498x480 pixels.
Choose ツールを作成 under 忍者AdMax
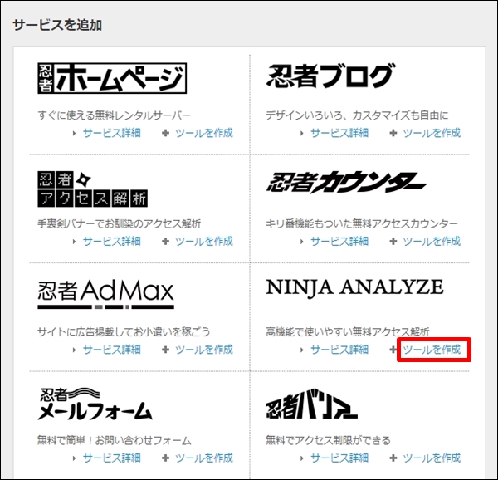pyautogui.click(x=204, y=350)
